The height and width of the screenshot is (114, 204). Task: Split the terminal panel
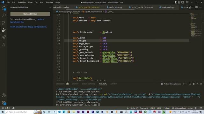(190, 84)
